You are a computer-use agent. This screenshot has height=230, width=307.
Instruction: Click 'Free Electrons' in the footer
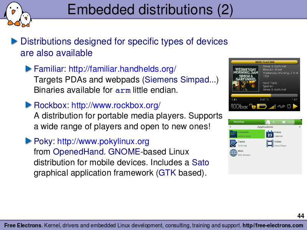tap(23, 225)
